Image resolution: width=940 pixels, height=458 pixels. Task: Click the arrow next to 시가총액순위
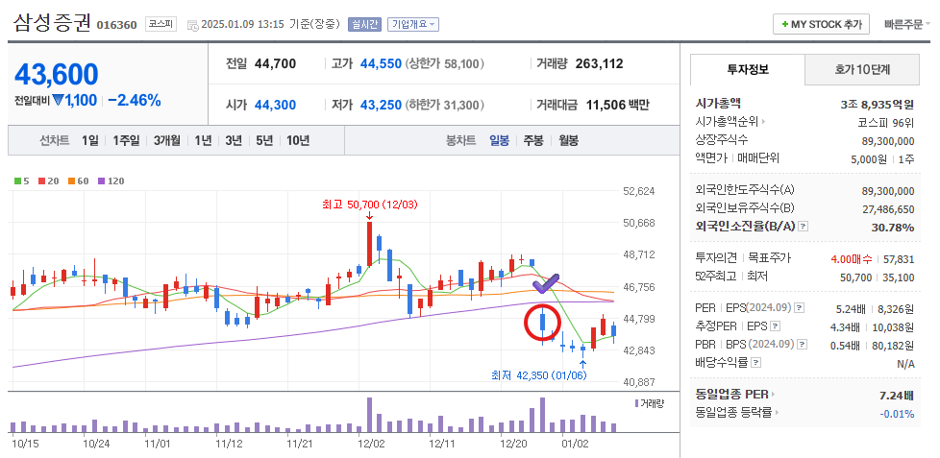pos(764,122)
